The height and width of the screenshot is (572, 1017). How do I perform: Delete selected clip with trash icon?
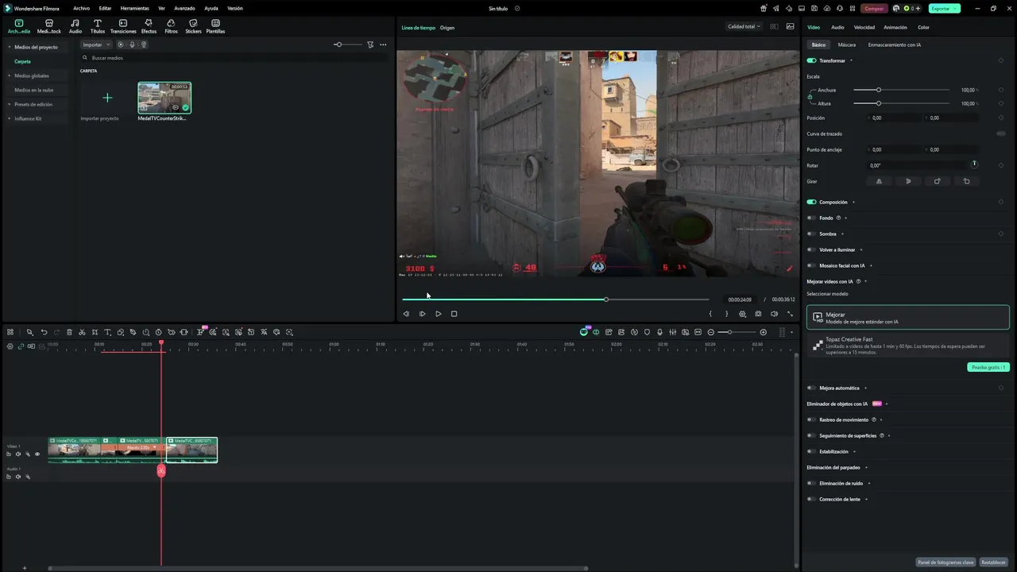pos(69,332)
